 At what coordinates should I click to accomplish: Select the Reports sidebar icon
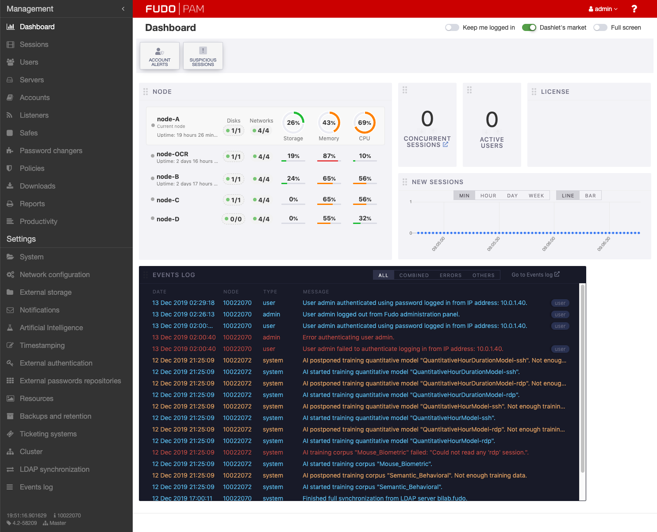[x=11, y=204]
